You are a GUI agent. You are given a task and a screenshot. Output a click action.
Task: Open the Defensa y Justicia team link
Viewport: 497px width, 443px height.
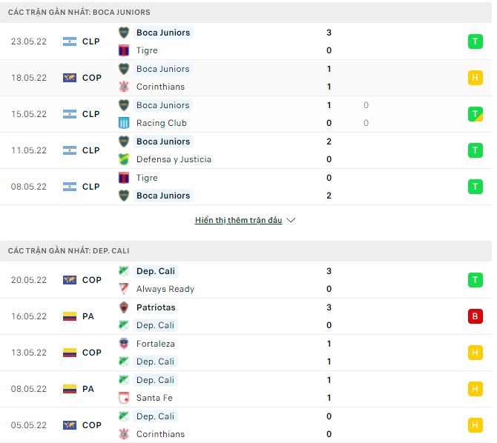coord(174,159)
